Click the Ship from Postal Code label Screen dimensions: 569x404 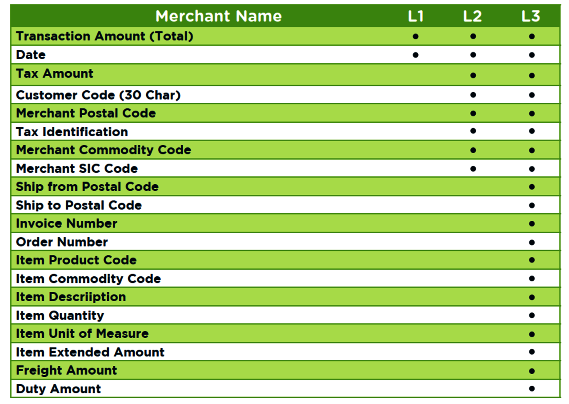tap(87, 187)
